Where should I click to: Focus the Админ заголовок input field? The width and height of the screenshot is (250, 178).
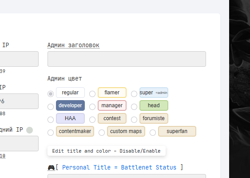[127, 59]
